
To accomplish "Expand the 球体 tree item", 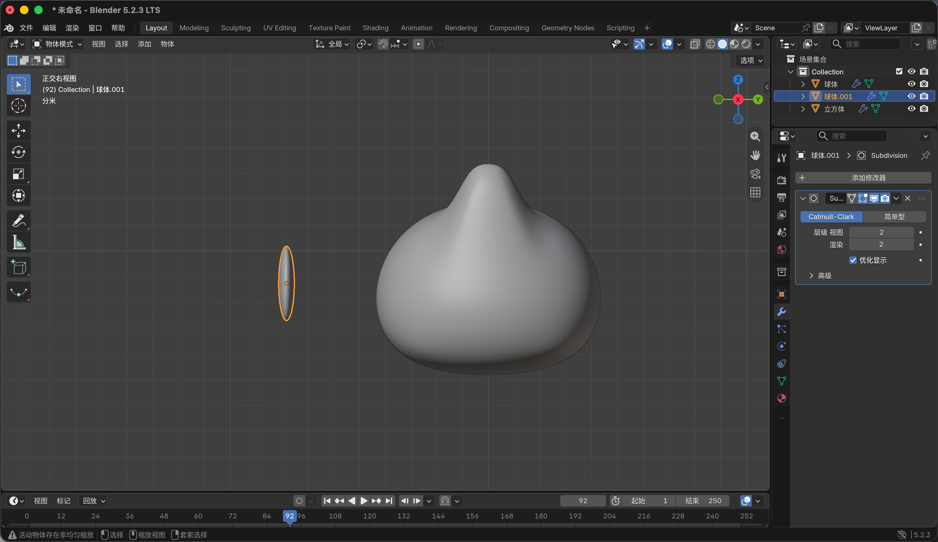I will tap(802, 84).
